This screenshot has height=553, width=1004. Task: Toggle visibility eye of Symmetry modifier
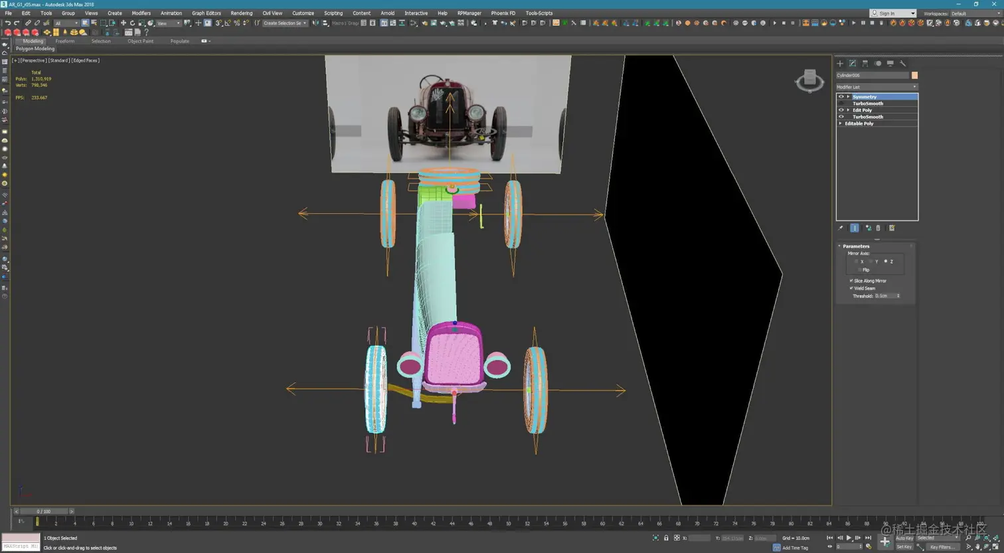click(841, 97)
